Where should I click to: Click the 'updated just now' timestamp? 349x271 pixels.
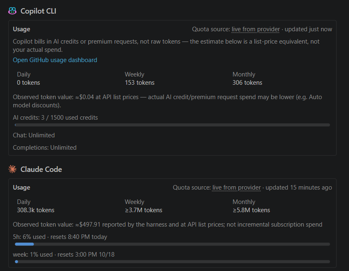click(308, 29)
